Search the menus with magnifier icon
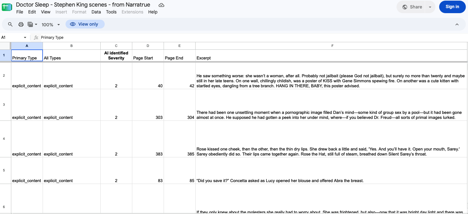This screenshot has height=214, width=468. pos(10,24)
